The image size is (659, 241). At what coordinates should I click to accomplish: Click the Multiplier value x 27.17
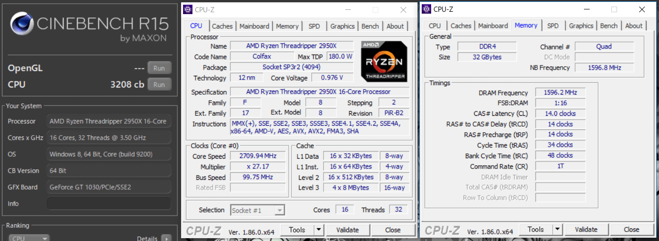[x=258, y=167]
